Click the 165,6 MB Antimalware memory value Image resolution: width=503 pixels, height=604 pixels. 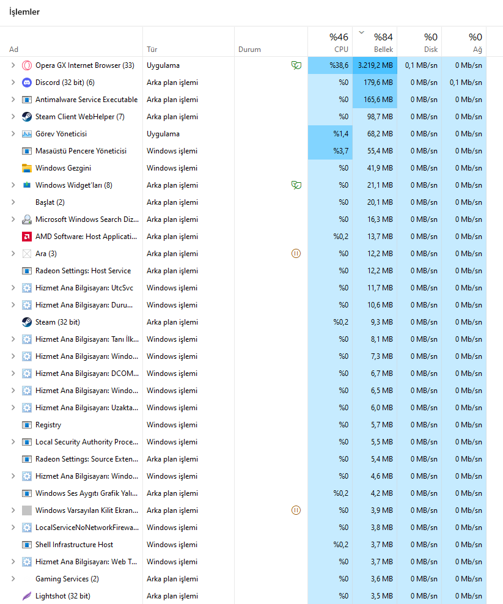coord(375,100)
